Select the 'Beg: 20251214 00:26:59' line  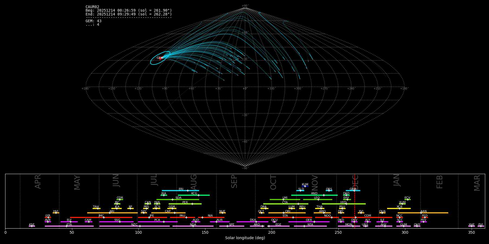(x=129, y=10)
